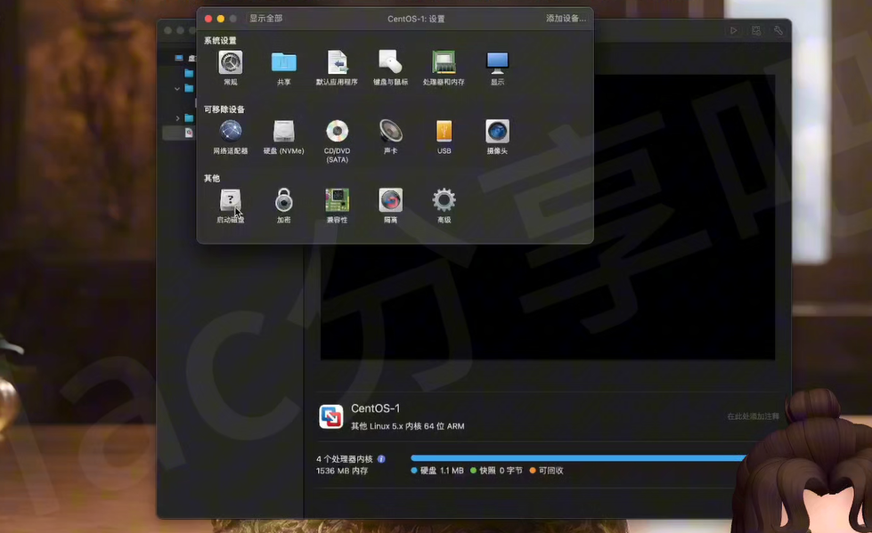Click the 可回收 reclaimable legend entry
The width and height of the screenshot is (872, 533).
coord(547,471)
